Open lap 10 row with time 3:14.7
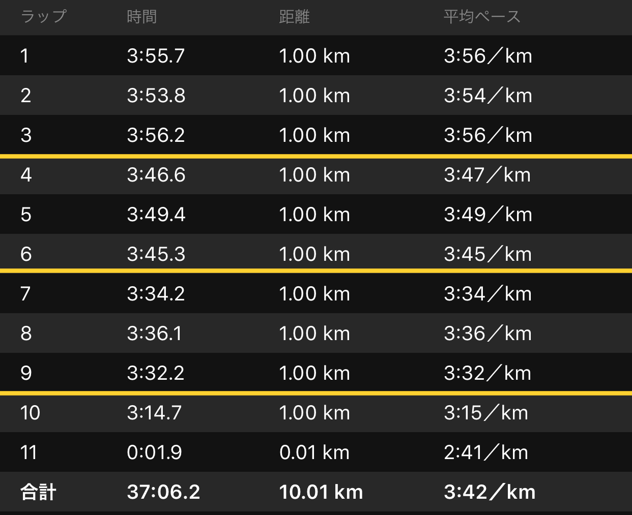Screen dimensions: 632x515 pos(316,413)
